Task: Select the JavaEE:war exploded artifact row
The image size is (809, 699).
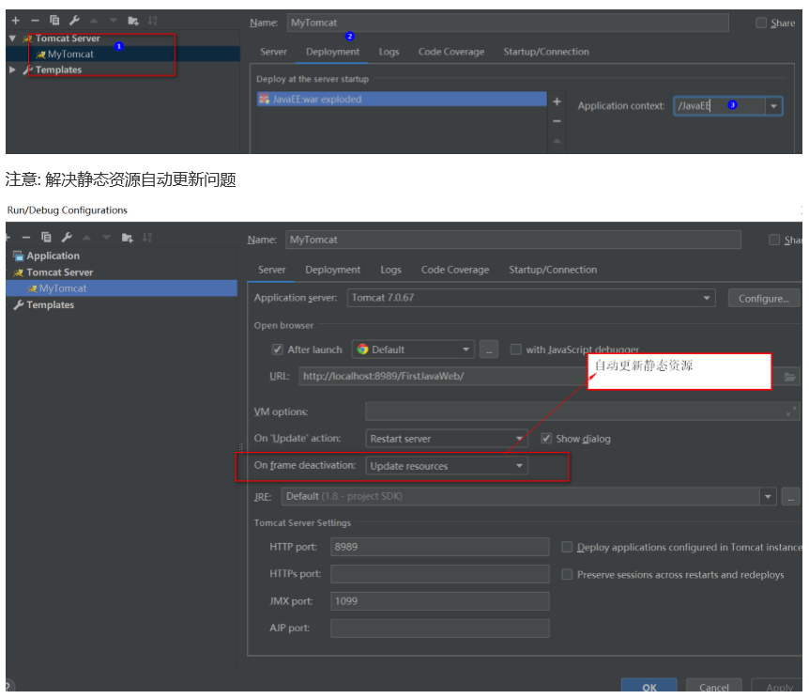Action: click(402, 100)
